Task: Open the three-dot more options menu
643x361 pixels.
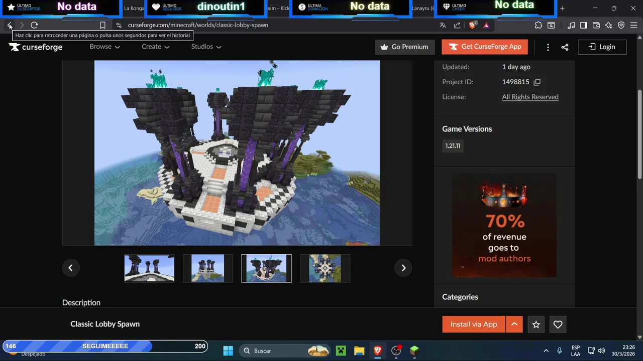Action: pyautogui.click(x=548, y=47)
